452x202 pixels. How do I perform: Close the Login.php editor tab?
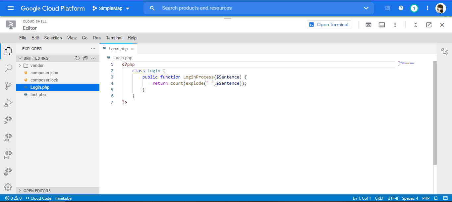pyautogui.click(x=132, y=49)
